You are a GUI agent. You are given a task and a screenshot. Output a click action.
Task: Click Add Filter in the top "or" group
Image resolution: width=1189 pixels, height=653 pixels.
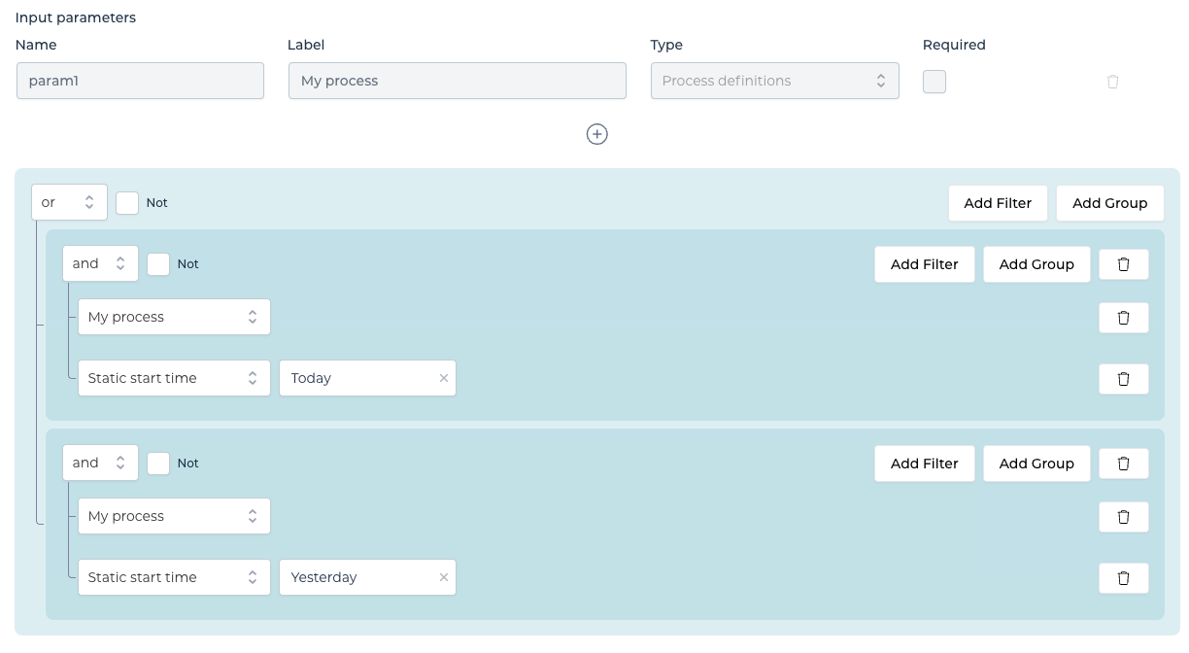[x=998, y=202]
